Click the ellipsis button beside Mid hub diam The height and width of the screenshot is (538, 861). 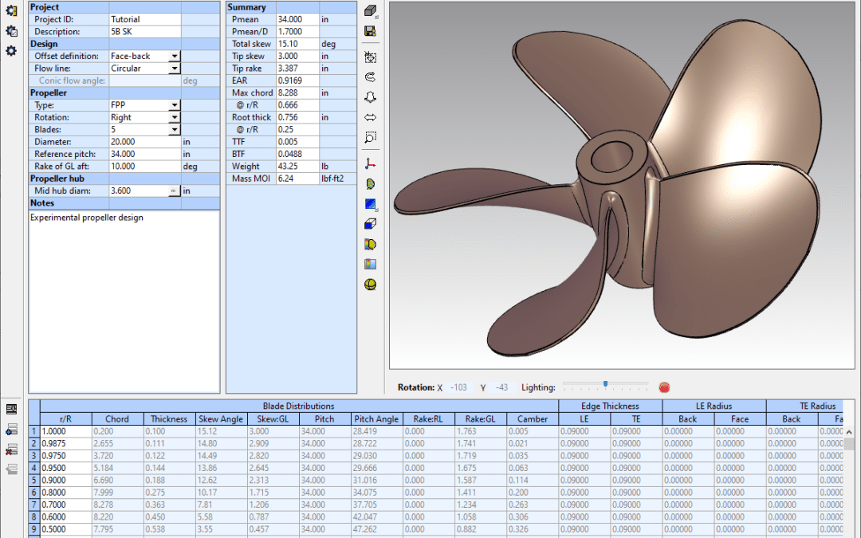[174, 191]
